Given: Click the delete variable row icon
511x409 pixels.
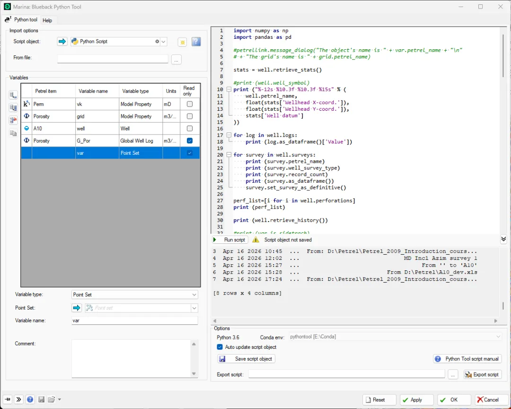Looking at the screenshot, I should coord(13,120).
